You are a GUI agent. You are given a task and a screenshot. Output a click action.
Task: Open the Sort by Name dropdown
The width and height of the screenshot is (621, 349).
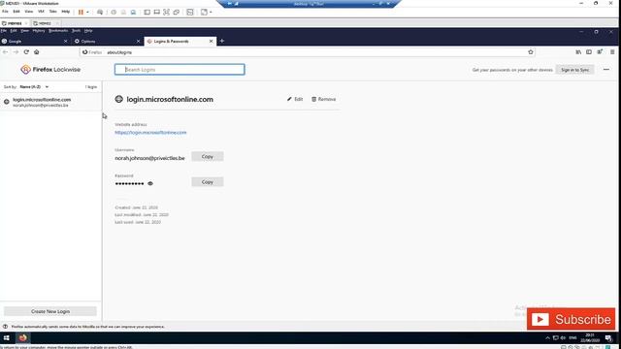point(34,86)
